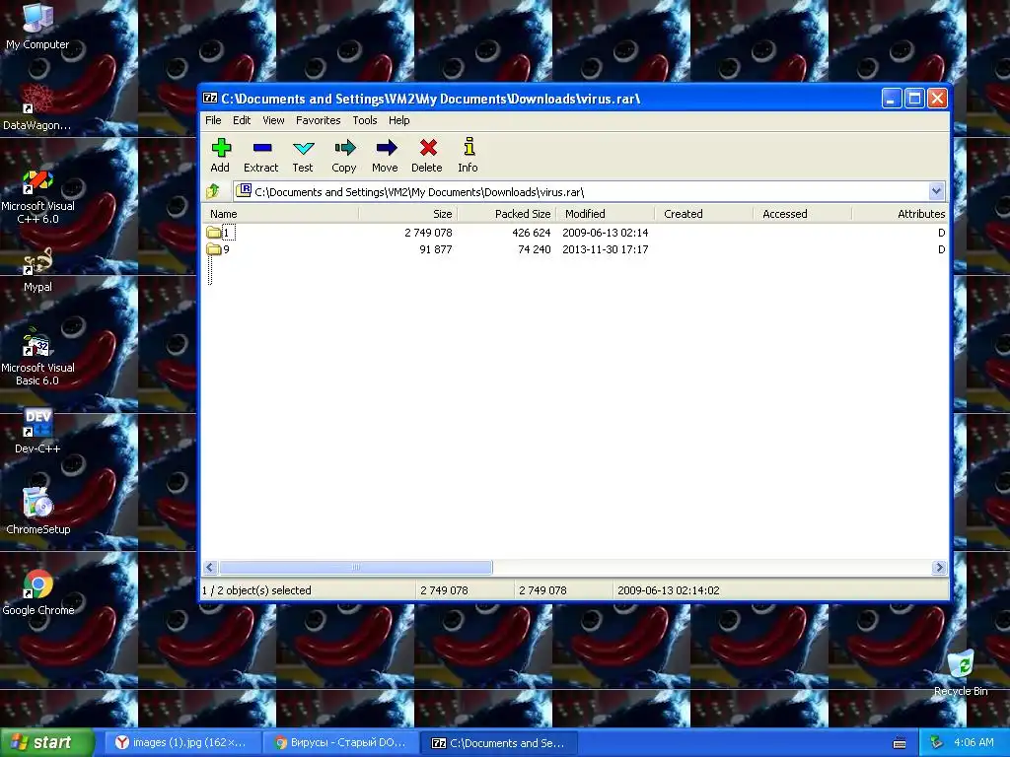Open the Favorites menu

click(x=319, y=120)
